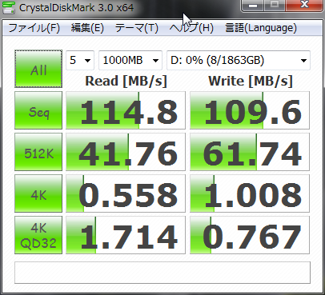Run all benchmarks with All button

38,69
